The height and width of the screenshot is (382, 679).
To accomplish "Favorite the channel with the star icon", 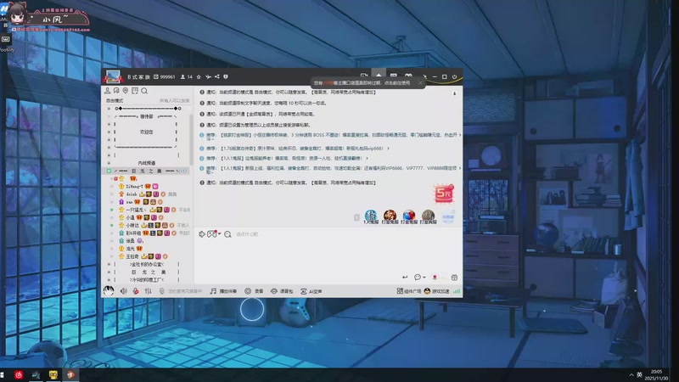I will [x=199, y=77].
